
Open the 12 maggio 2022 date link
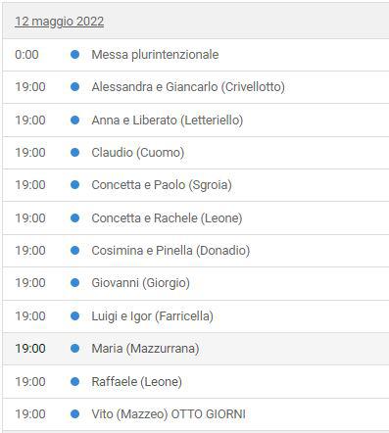60,22
